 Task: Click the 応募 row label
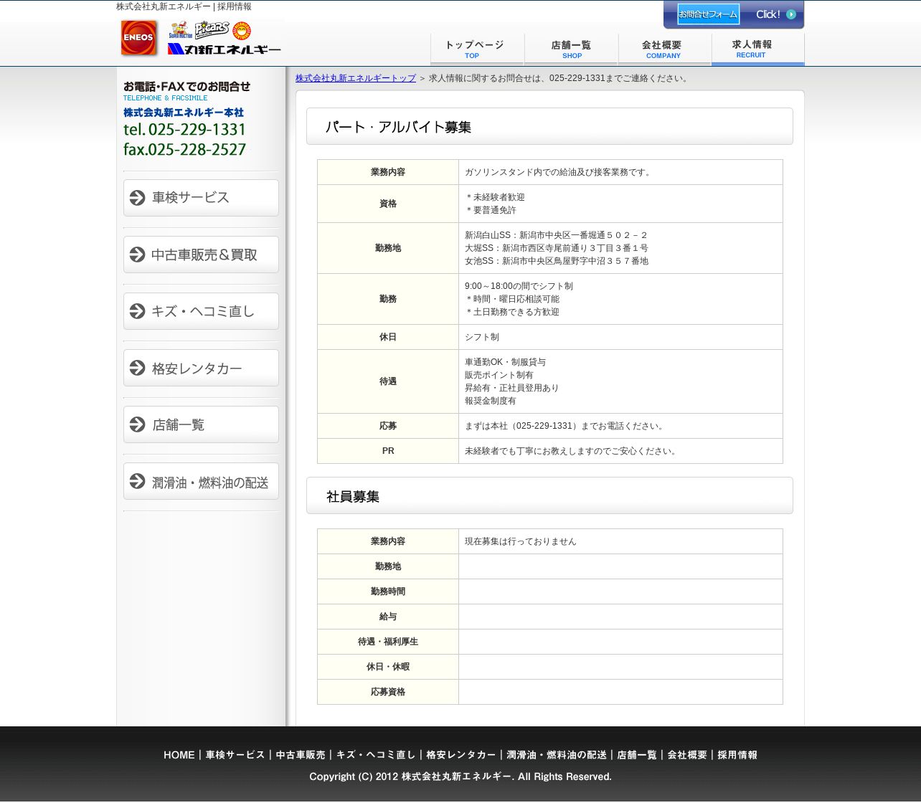point(388,426)
